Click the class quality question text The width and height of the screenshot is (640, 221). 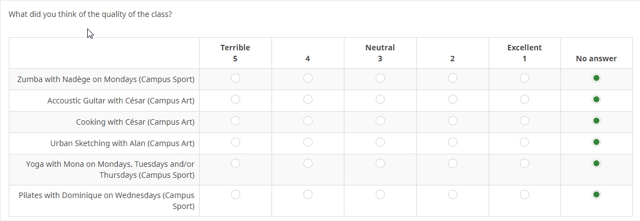click(90, 14)
